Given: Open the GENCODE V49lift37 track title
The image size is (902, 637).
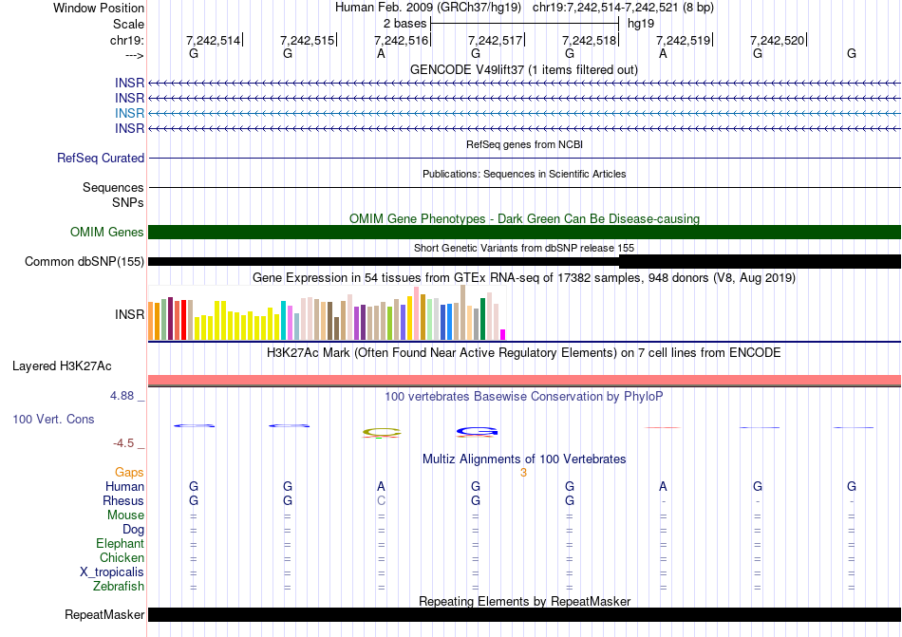Looking at the screenshot, I should 523,69.
